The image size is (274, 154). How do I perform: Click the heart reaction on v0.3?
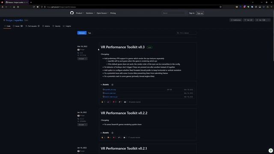(114, 102)
